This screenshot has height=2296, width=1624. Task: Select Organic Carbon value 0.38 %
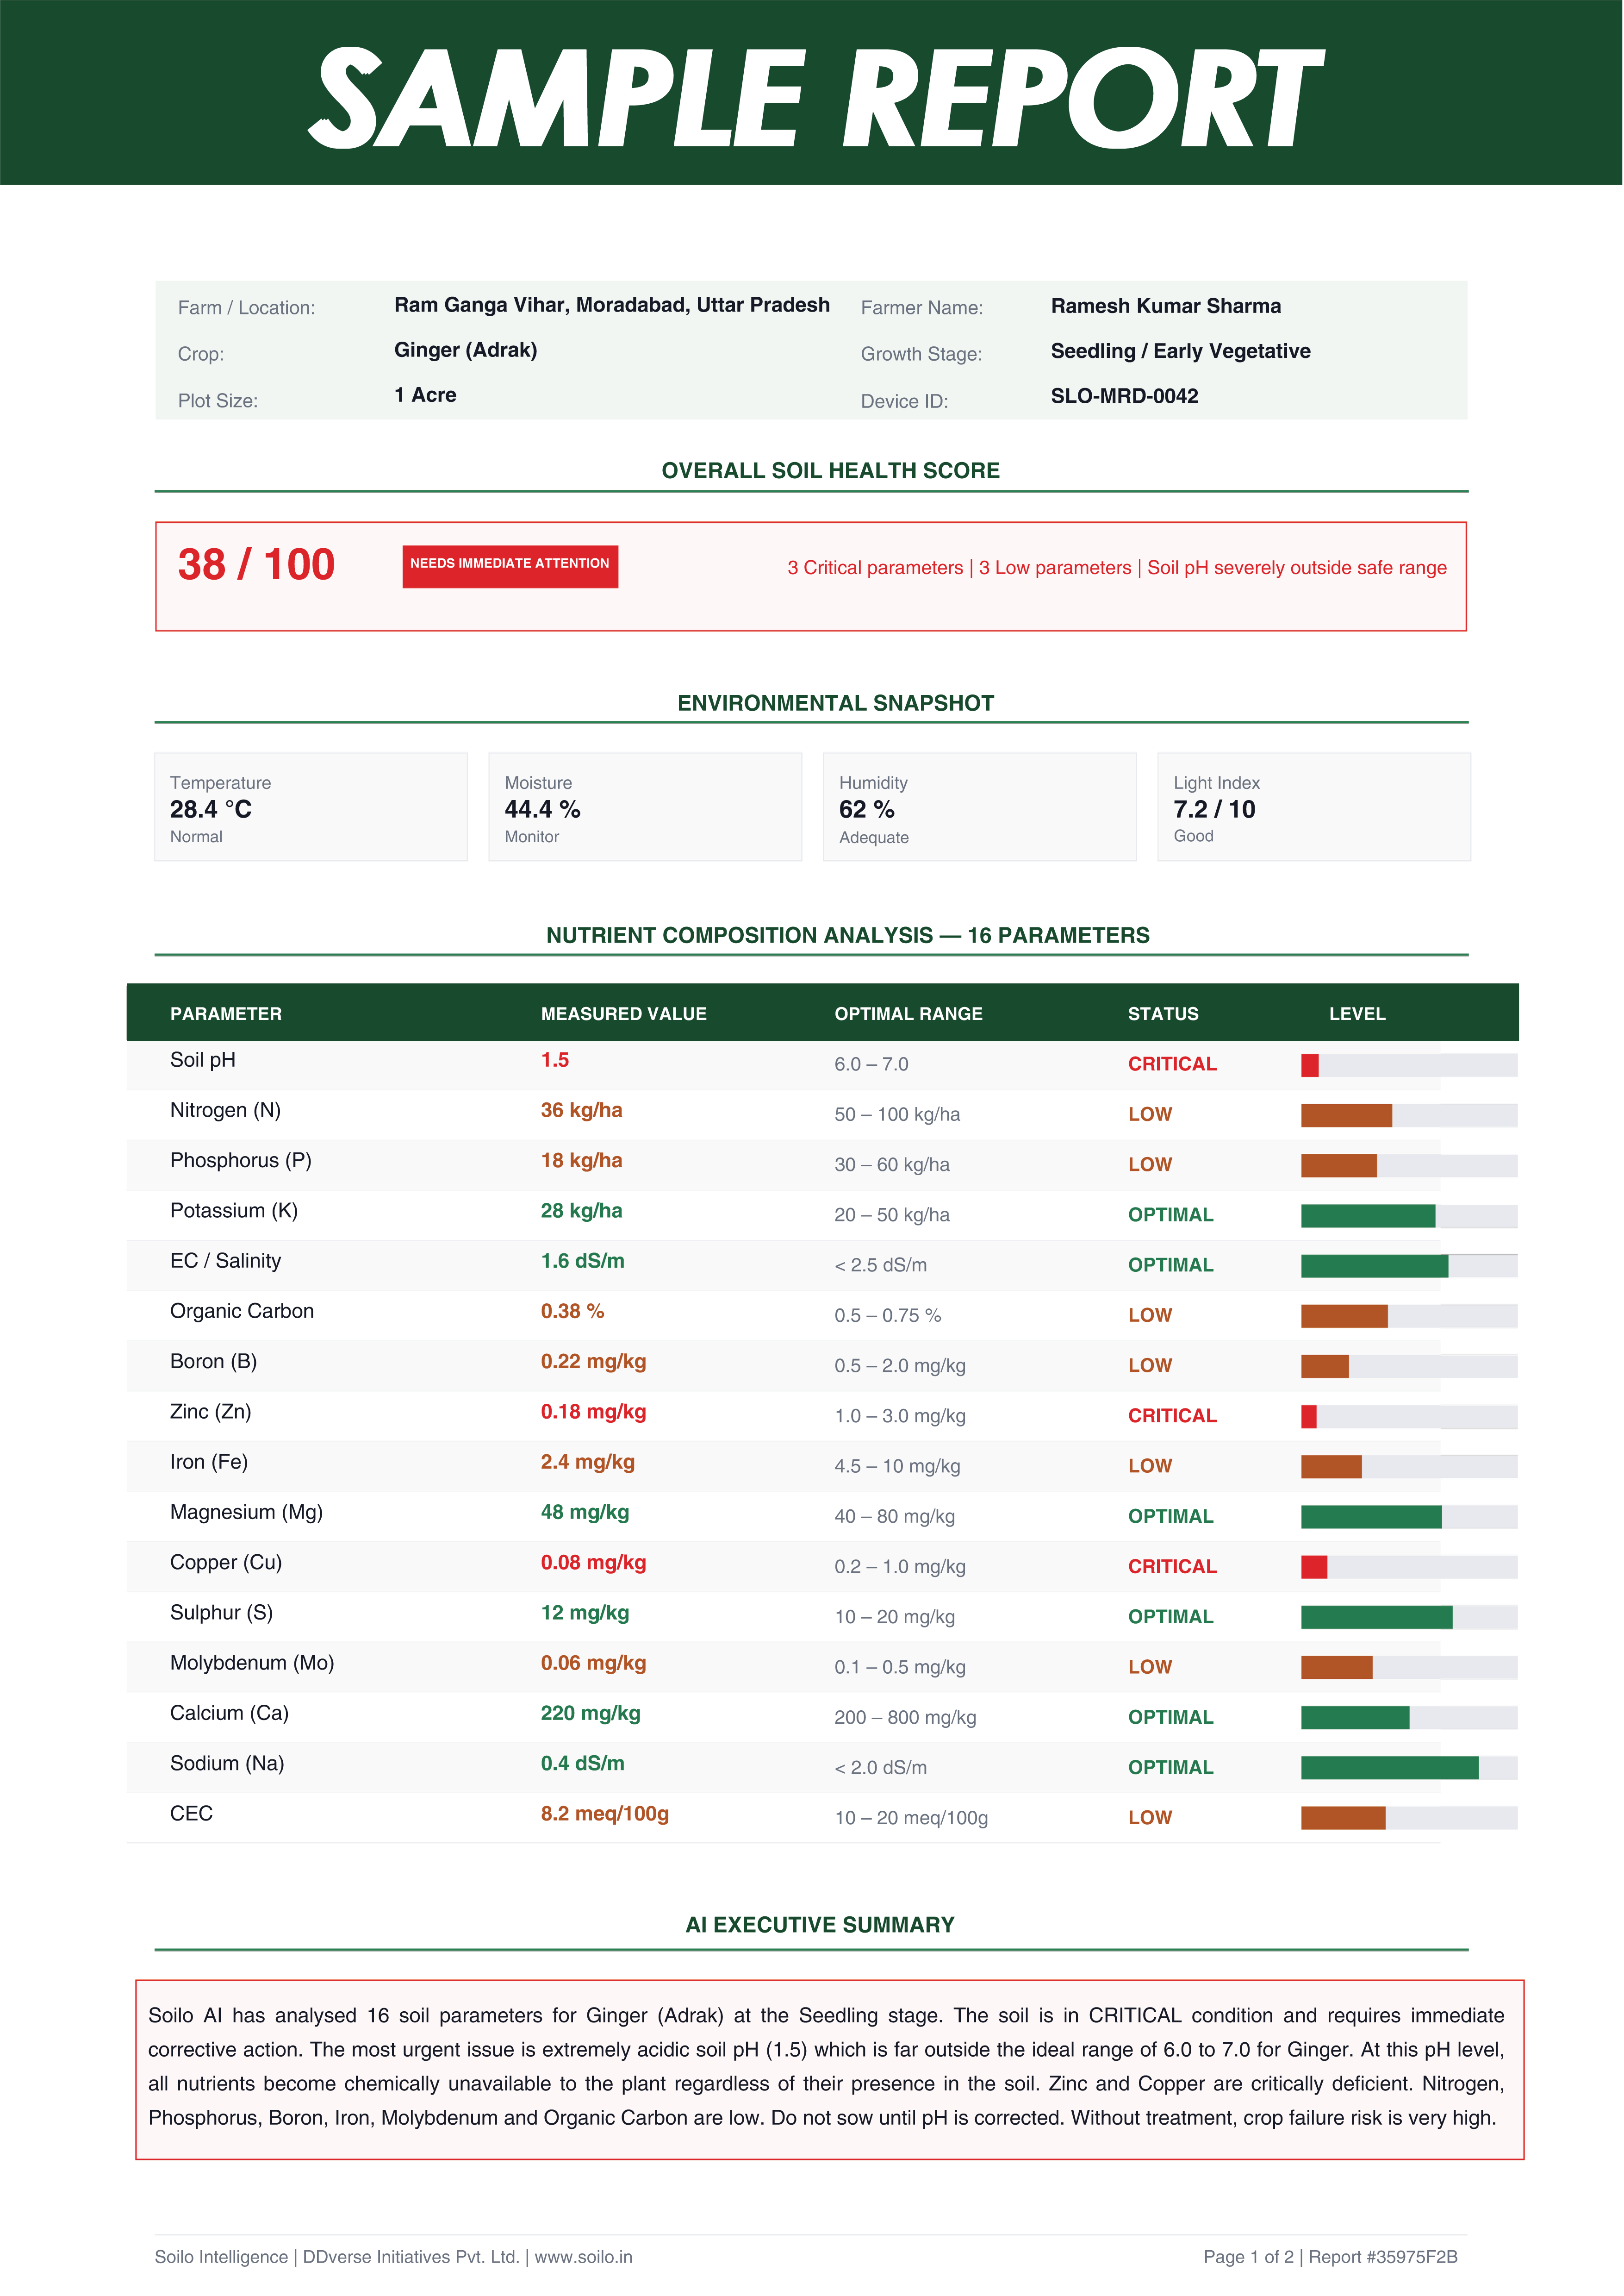tap(572, 1311)
